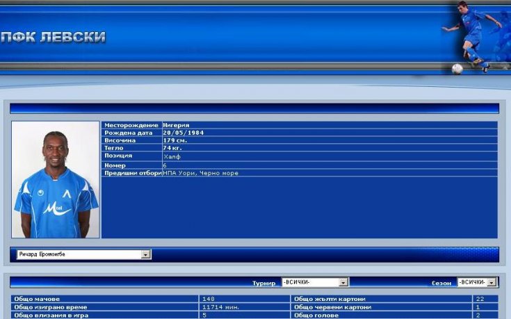The width and height of the screenshot is (511, 319).
Task: Click the player portrait photo
Action: (56, 179)
